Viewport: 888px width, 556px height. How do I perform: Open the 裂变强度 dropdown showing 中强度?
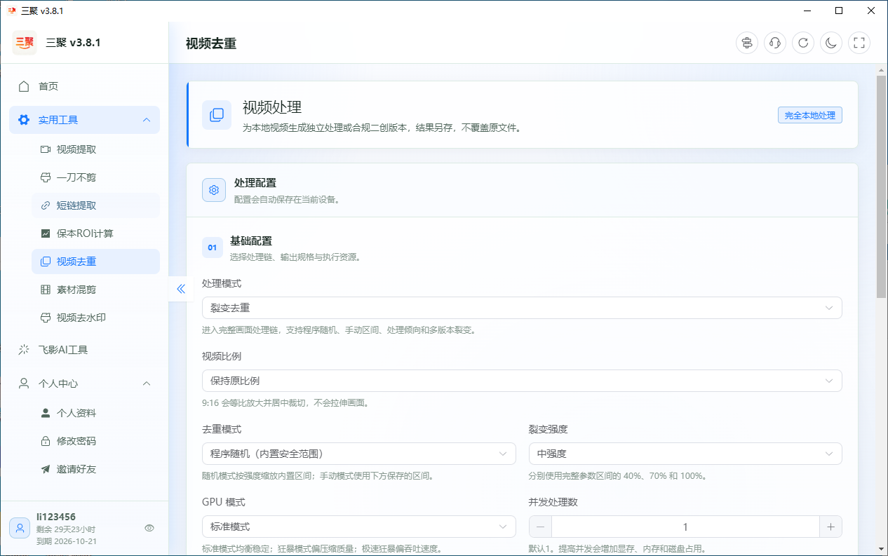pyautogui.click(x=685, y=454)
